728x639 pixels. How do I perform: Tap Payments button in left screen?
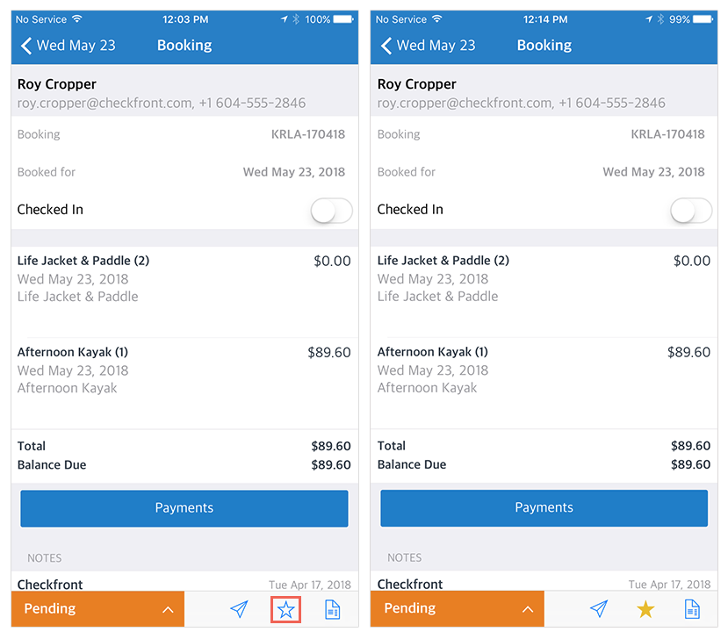click(x=184, y=508)
